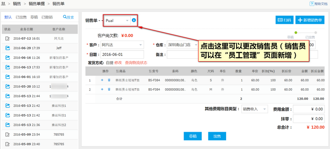Viewport: 330px width, 149px height.
Task: Click sold status icon for 2016-06-13 17:53
Action: click(x=7, y=67)
